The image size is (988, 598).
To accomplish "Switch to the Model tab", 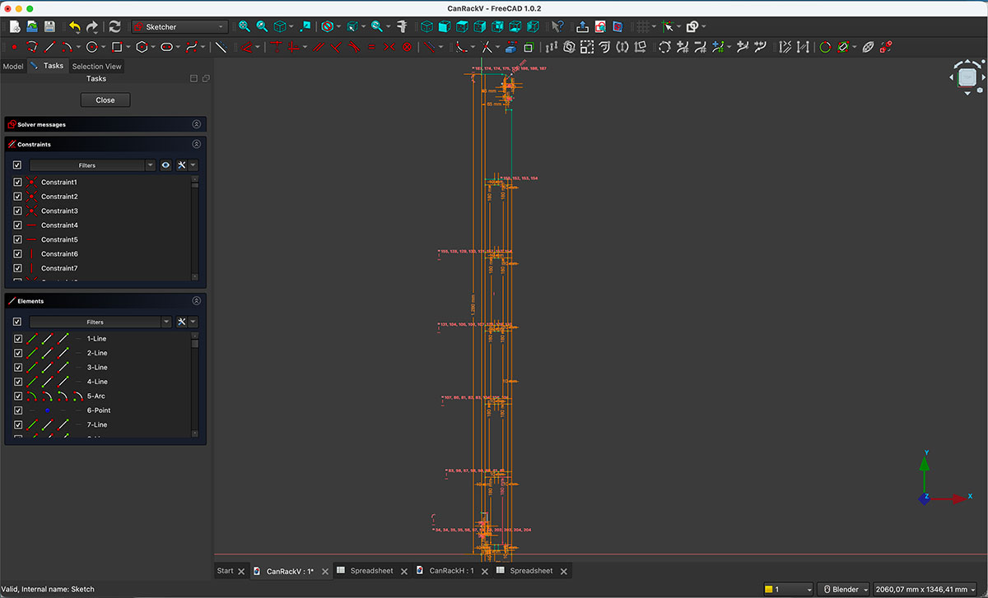I will 13,66.
